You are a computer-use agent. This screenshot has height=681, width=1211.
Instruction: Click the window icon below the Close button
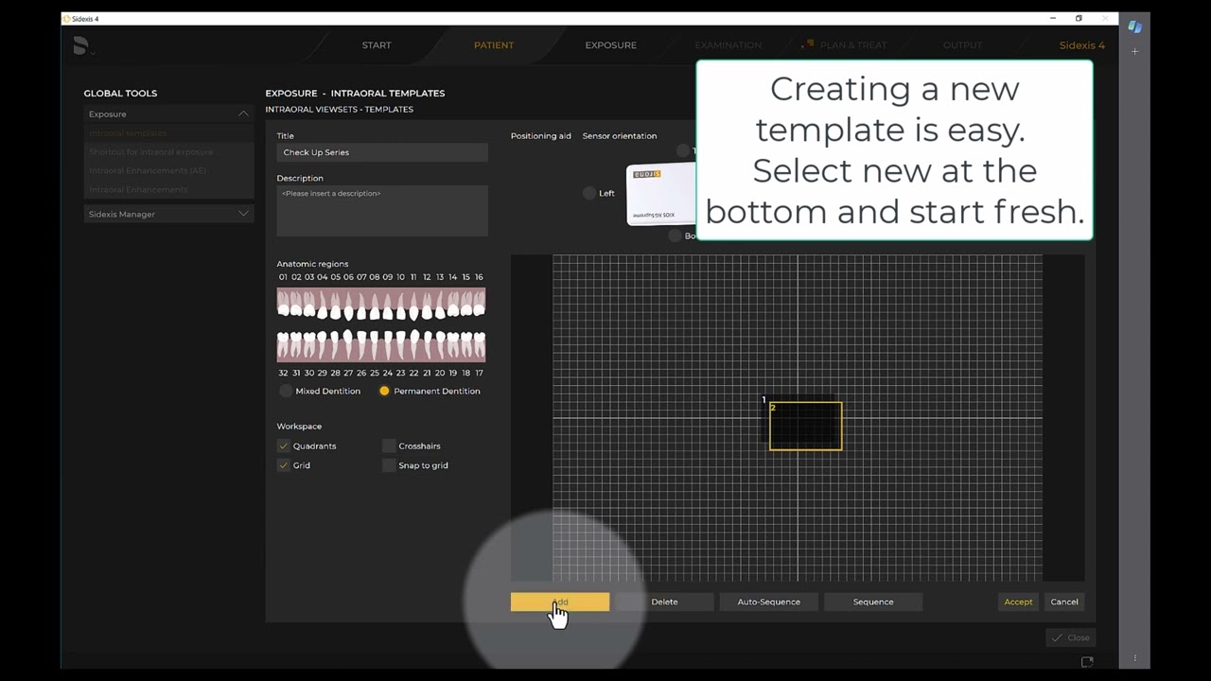[x=1087, y=662]
